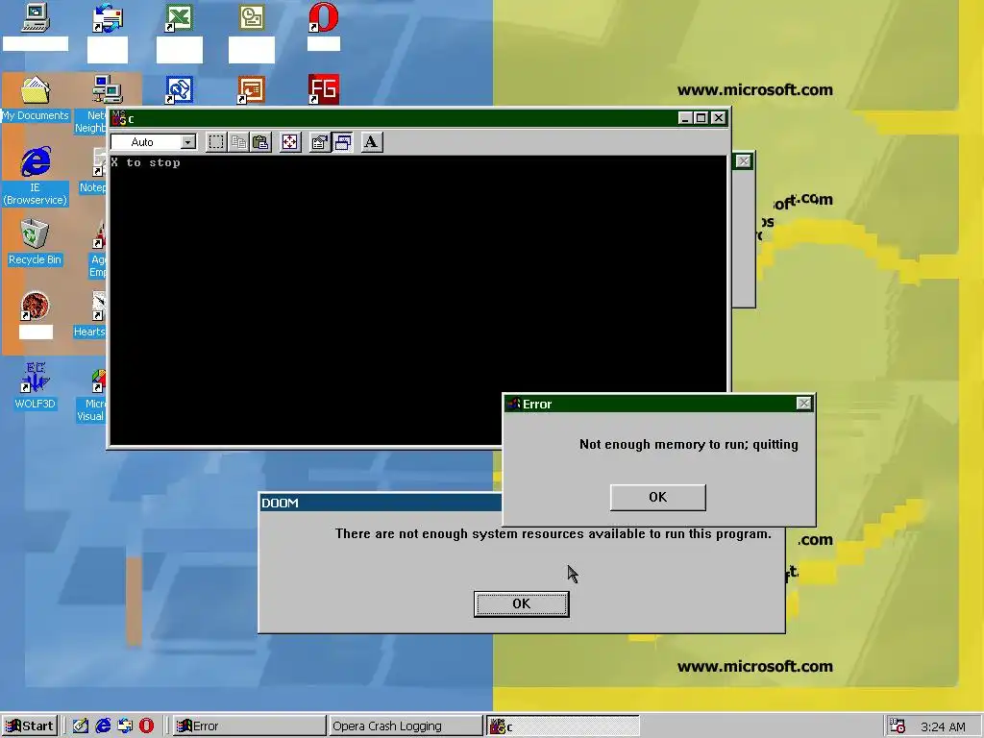Image resolution: width=984 pixels, height=738 pixels.
Task: Launch the PowerPoint desktop shortcut
Action: point(252,89)
